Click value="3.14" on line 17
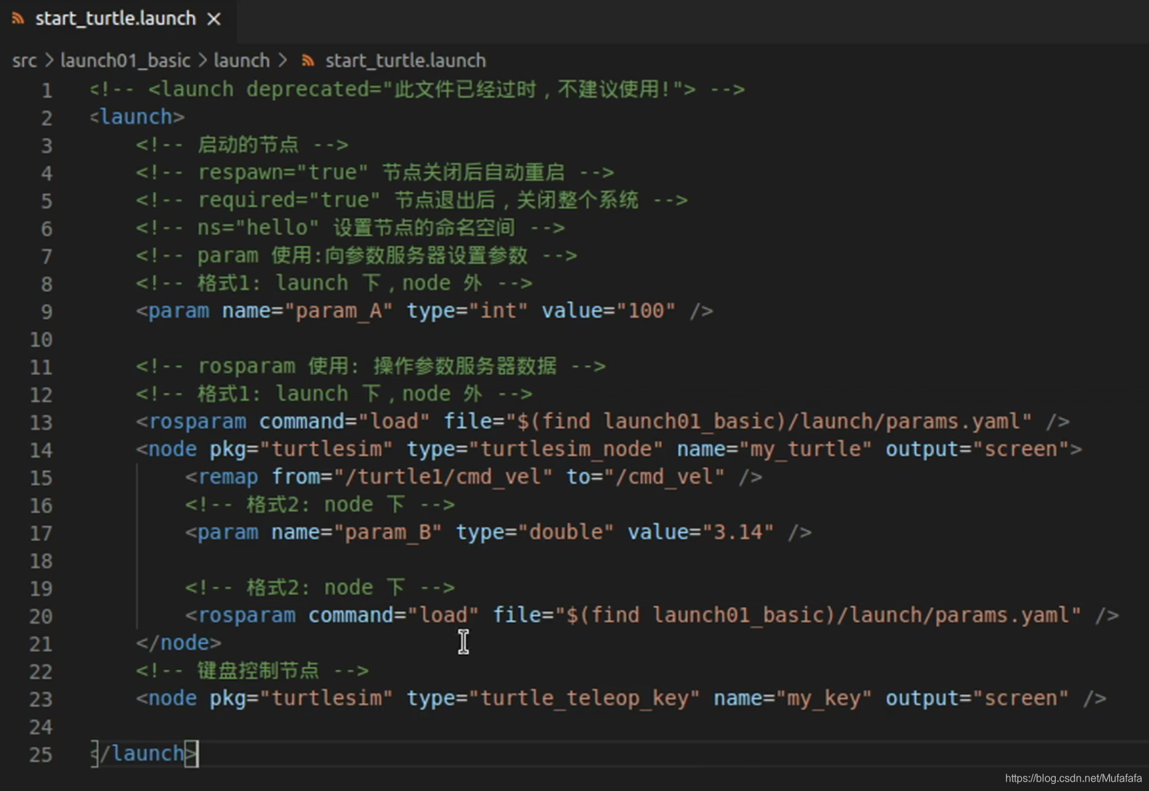1149x791 pixels. (701, 532)
